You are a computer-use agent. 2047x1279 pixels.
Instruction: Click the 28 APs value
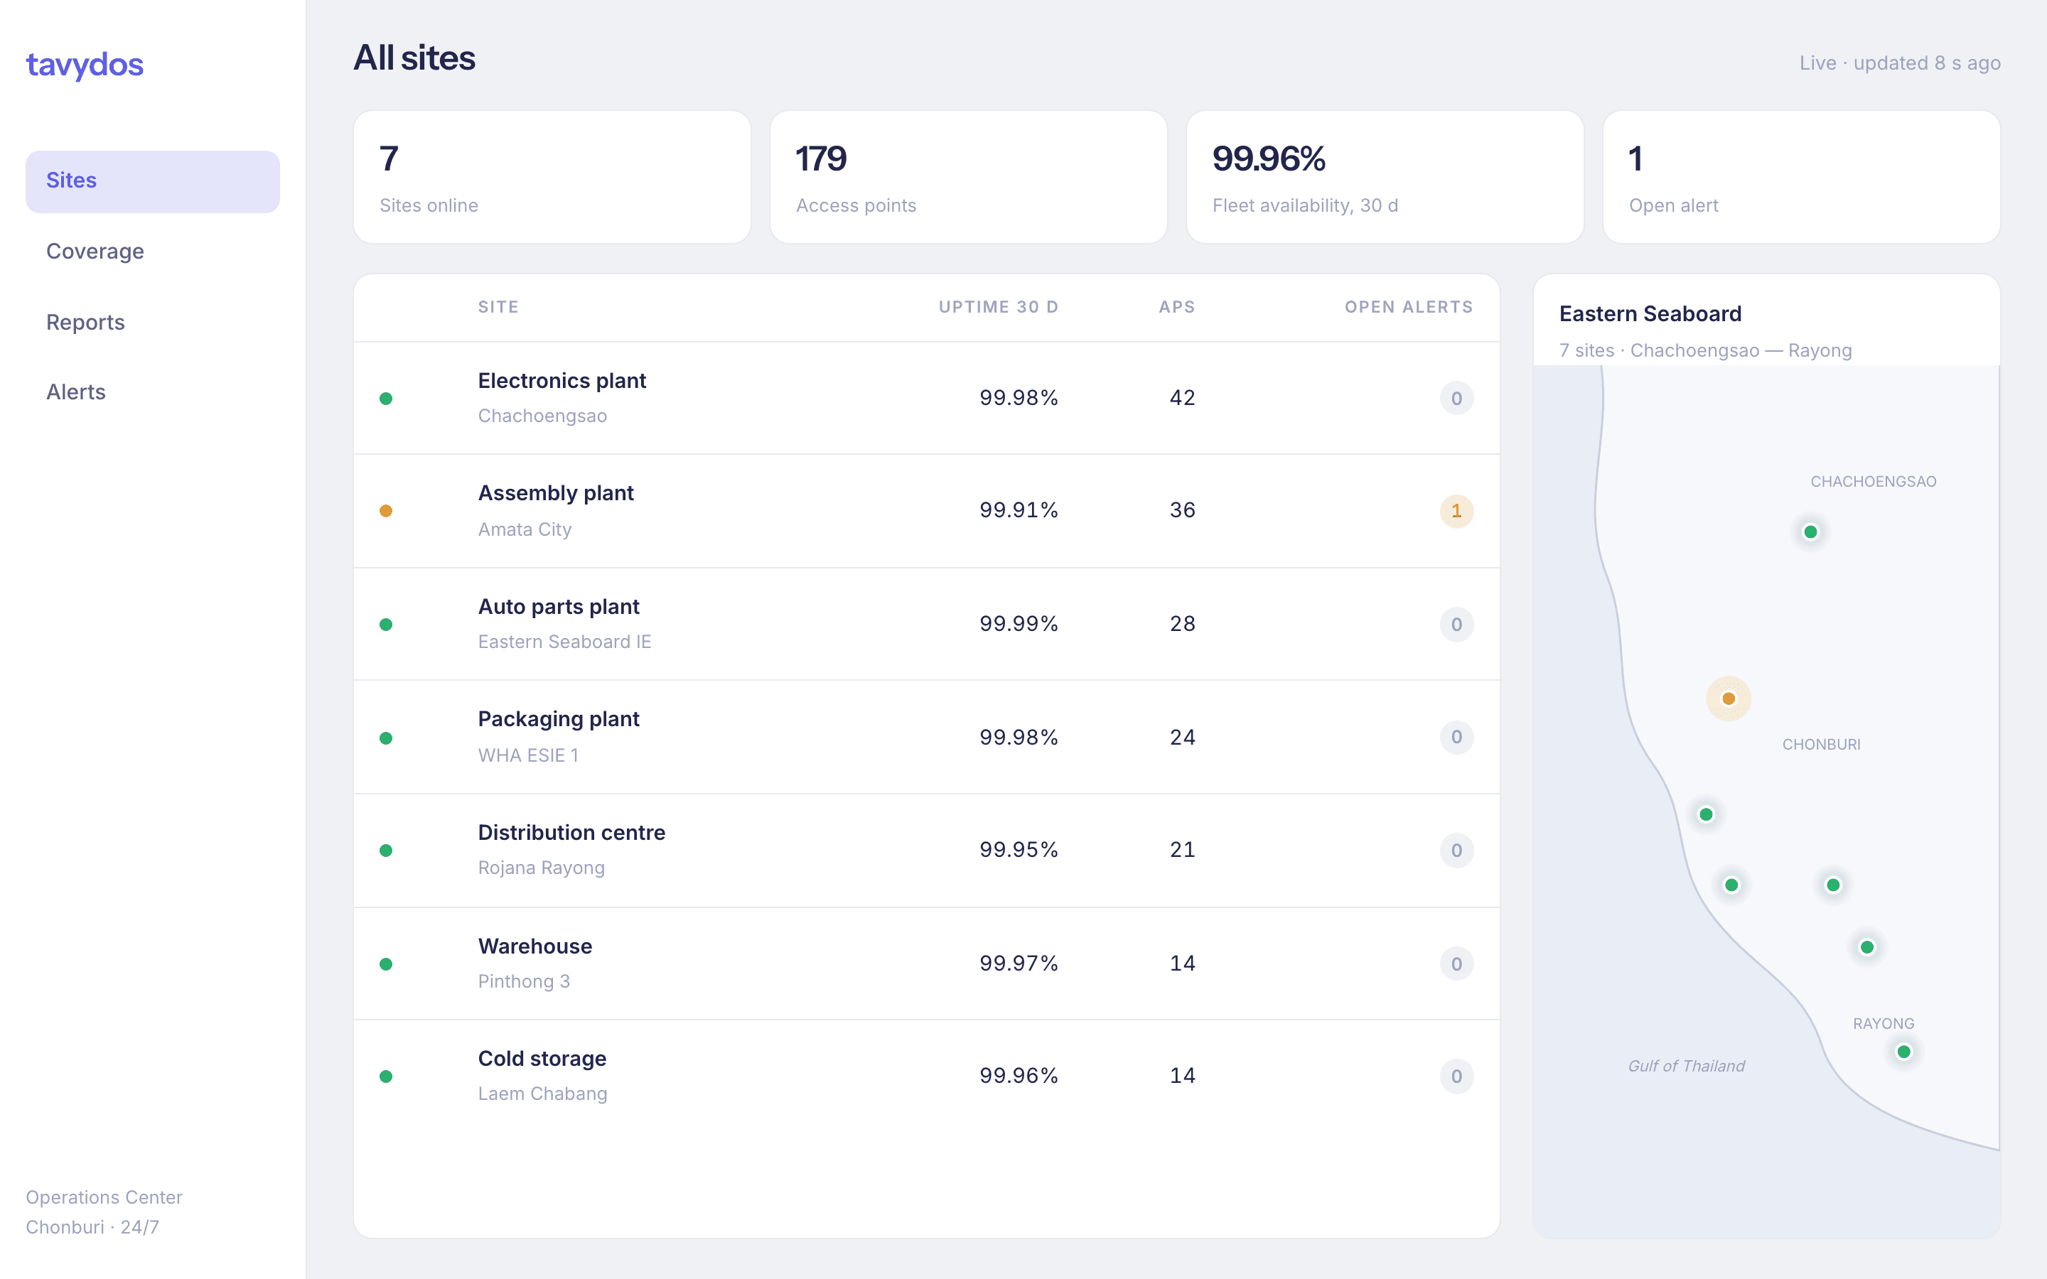tap(1183, 623)
